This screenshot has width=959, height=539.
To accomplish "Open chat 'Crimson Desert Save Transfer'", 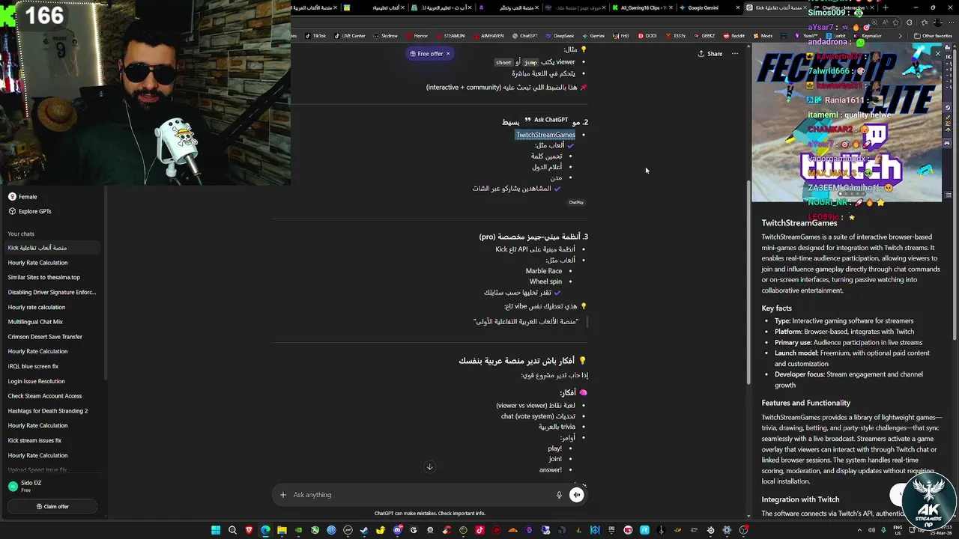I will (x=45, y=337).
